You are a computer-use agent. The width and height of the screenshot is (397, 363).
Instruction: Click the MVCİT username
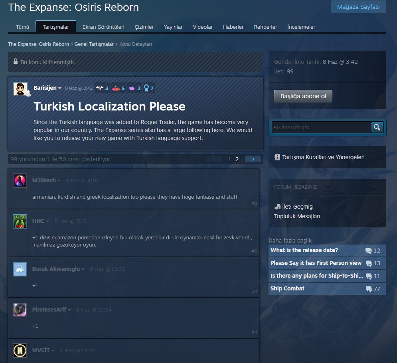[x=41, y=351]
